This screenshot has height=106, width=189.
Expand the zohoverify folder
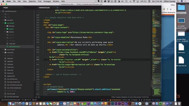3,52
